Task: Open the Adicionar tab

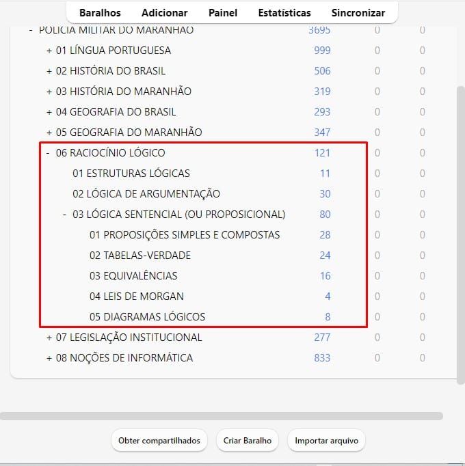Action: point(164,13)
